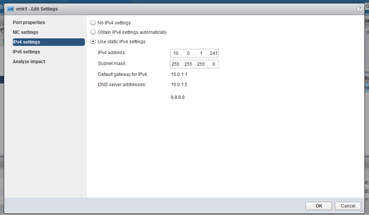The height and width of the screenshot is (215, 369).
Task: Select IPv4 settings in the sidebar
Action: 49,42
